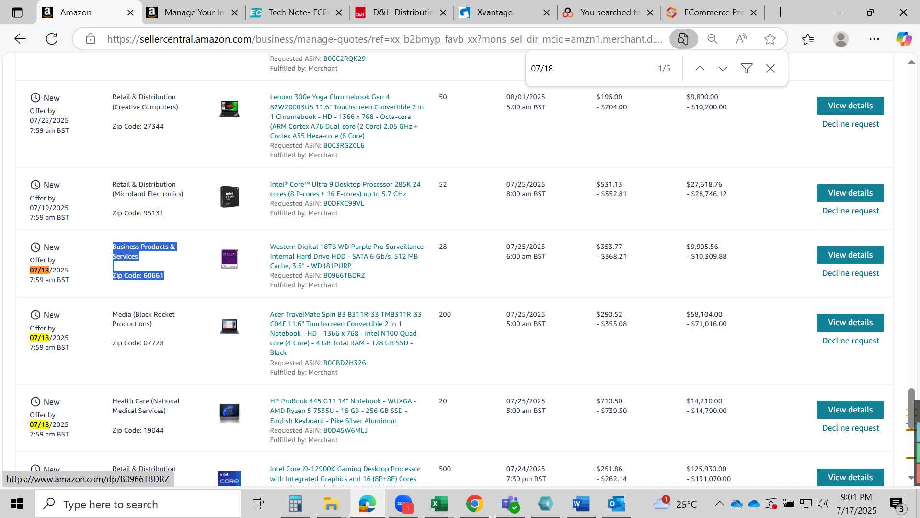
Task: Open the Copilot icon
Action: pos(904,39)
